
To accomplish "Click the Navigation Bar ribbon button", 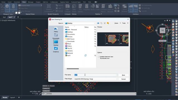I will 13,8.
